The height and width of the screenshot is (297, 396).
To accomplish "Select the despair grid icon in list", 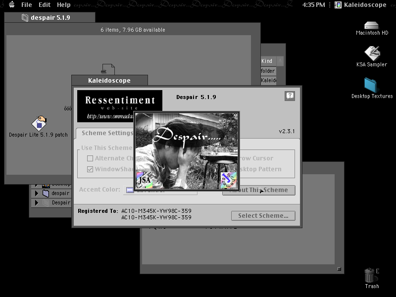I will [46, 194].
